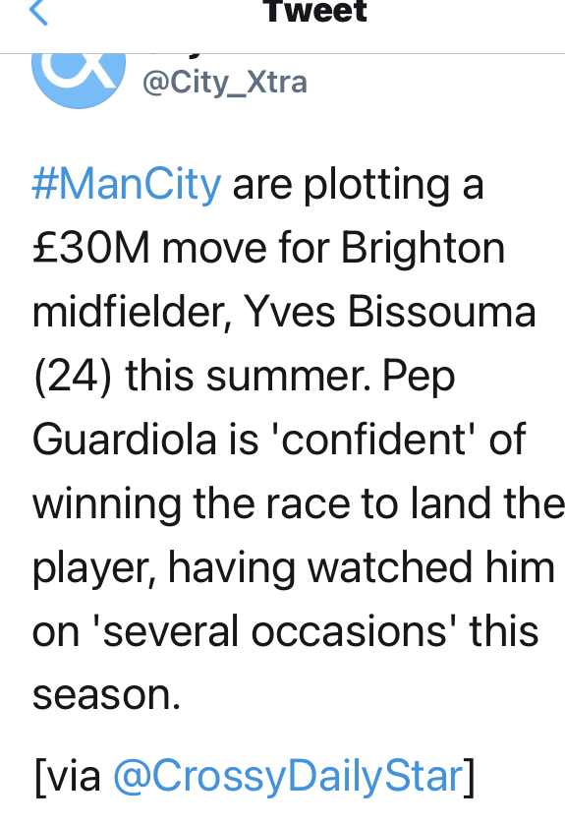Open the @CrossyDailyStar mention

pos(289,776)
